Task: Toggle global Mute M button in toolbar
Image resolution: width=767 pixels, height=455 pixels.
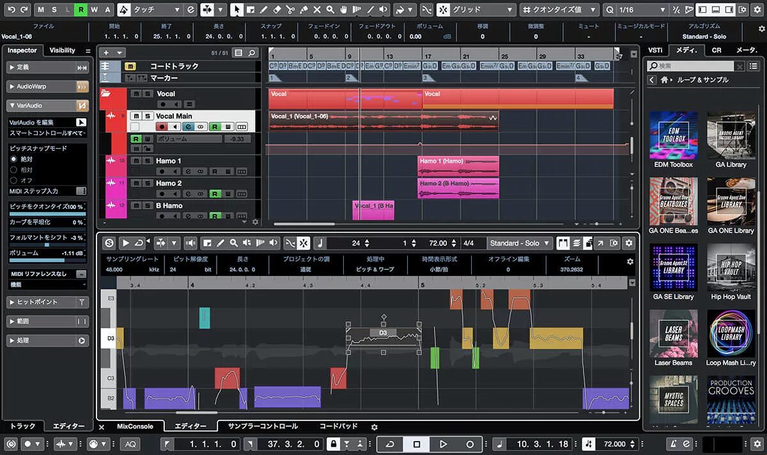Action: pyautogui.click(x=41, y=10)
